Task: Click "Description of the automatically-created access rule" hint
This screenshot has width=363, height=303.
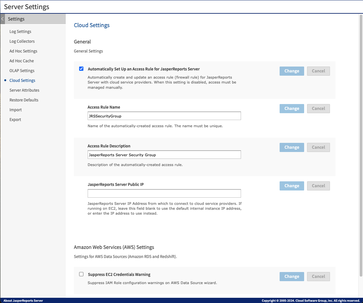Action: coord(135,165)
